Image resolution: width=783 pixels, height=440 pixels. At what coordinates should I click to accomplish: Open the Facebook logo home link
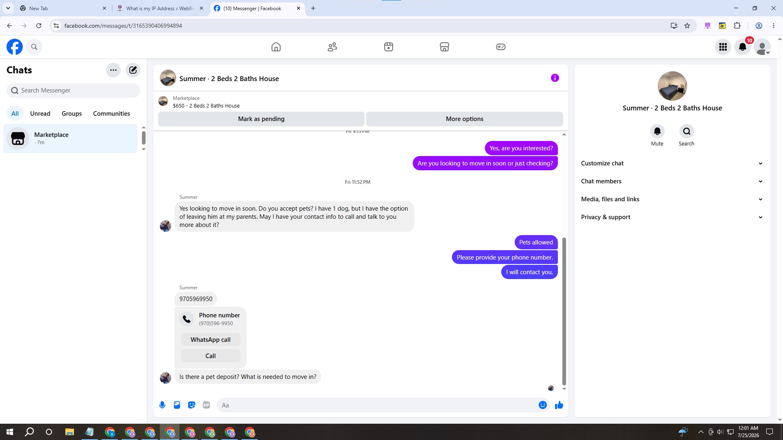(x=15, y=47)
